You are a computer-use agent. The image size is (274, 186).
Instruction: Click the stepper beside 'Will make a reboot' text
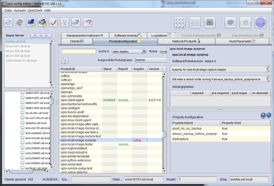(x=268, y=79)
